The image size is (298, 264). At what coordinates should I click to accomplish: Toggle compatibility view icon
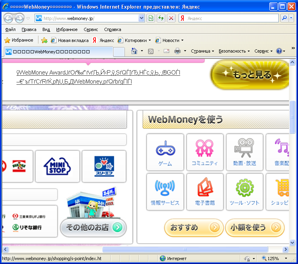coord(151,18)
